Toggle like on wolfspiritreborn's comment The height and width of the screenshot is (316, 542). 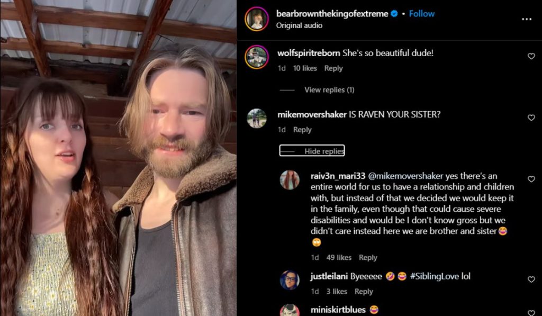click(532, 57)
